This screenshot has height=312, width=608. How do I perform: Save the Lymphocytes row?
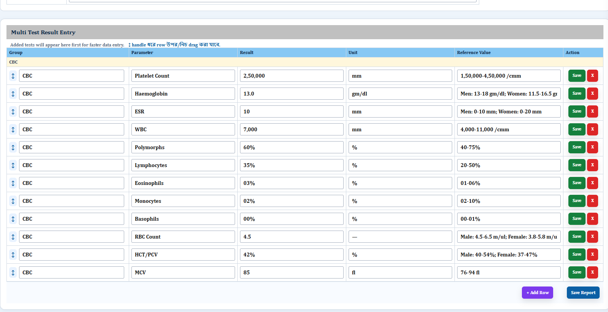[577, 165]
